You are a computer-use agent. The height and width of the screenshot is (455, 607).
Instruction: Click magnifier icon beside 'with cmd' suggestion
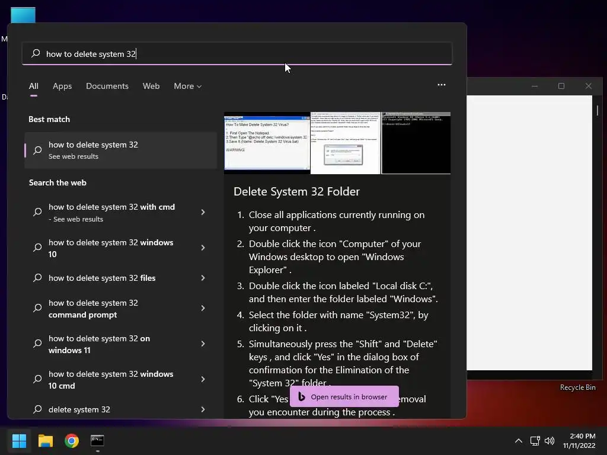tap(37, 212)
